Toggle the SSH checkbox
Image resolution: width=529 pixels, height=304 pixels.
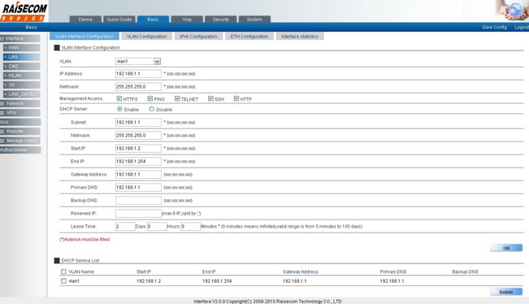[210, 98]
